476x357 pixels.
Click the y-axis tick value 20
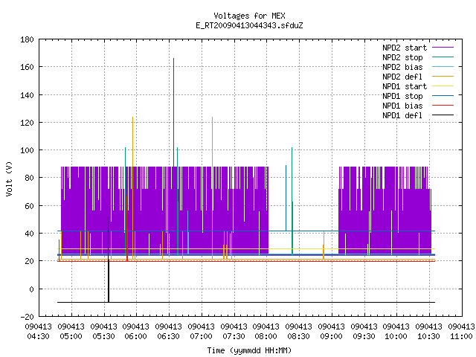pos(29,261)
